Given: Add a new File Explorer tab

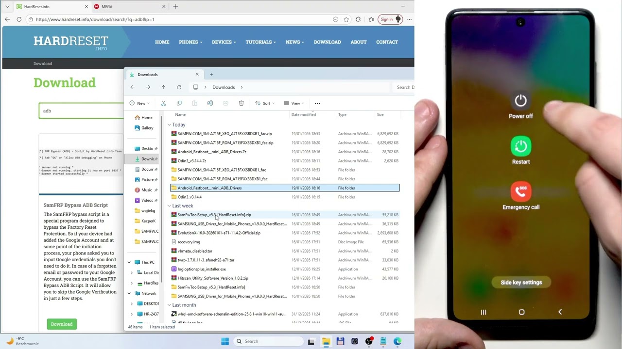Looking at the screenshot, I should (211, 75).
